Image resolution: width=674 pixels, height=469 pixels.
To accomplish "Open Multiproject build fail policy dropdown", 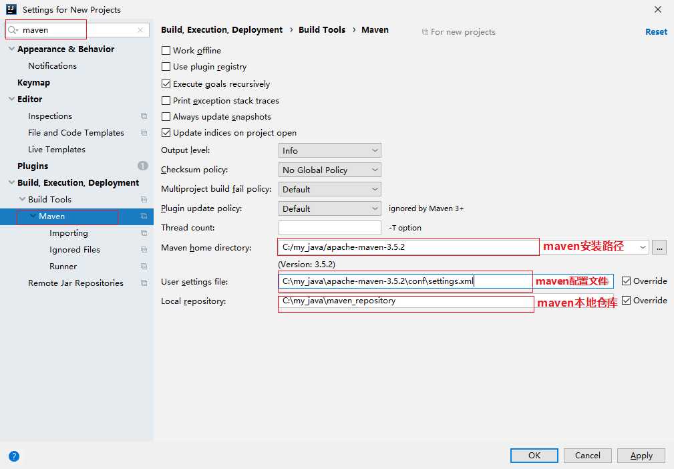I will pos(330,189).
